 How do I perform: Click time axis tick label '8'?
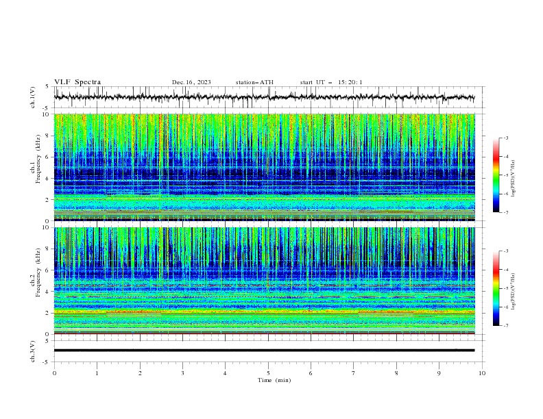tap(396, 373)
